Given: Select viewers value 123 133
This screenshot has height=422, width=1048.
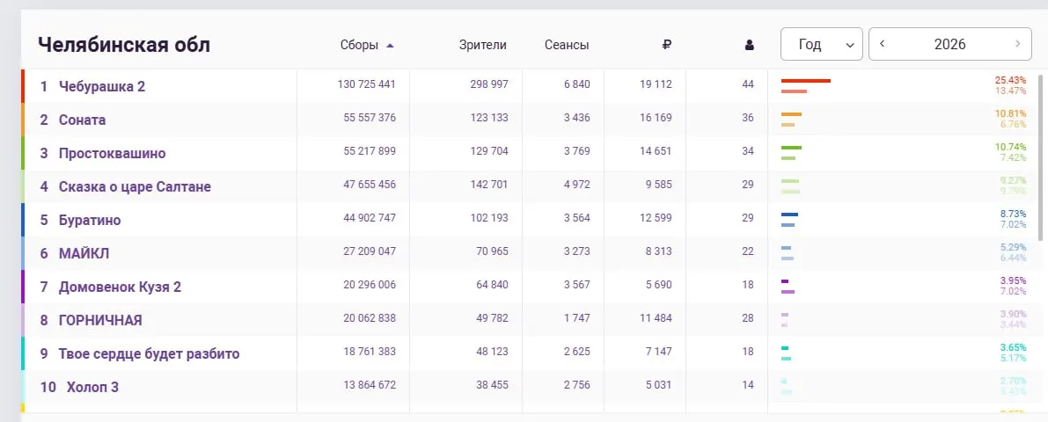Looking at the screenshot, I should coord(489,118).
